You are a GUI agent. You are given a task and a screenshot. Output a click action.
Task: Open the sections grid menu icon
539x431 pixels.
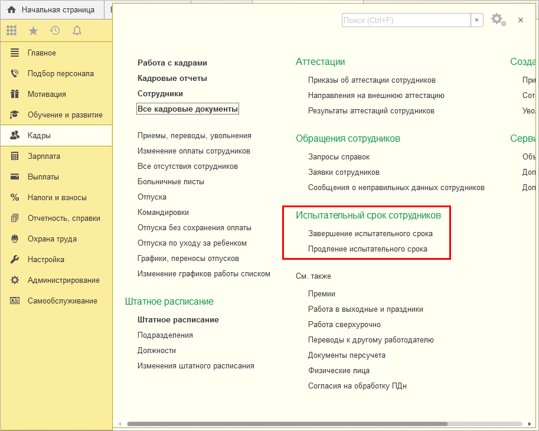click(x=12, y=31)
